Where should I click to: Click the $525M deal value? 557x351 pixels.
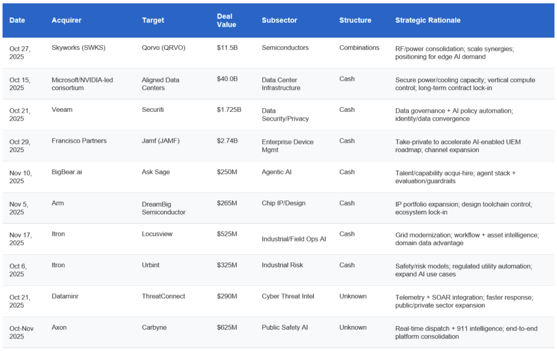[227, 234]
